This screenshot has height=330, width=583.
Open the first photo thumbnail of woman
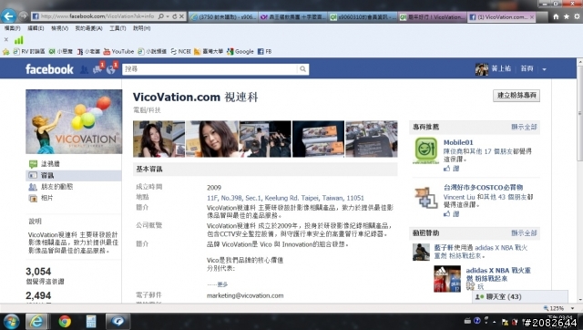(159, 139)
